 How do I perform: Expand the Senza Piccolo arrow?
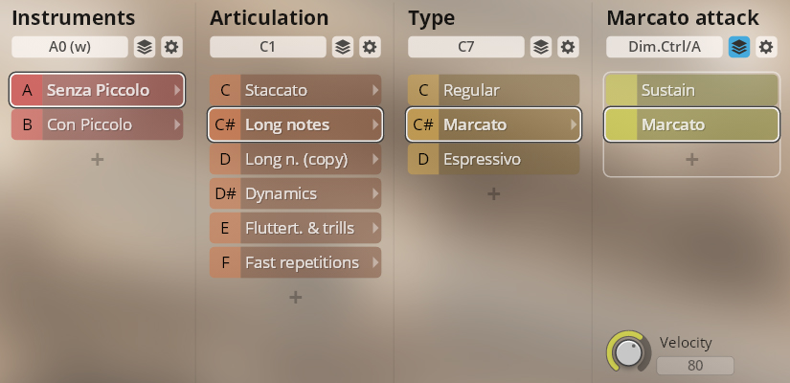click(177, 90)
